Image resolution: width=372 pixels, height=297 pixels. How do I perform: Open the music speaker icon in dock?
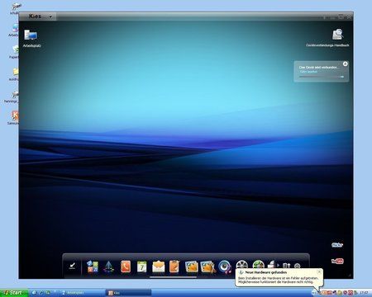pyautogui.click(x=225, y=266)
